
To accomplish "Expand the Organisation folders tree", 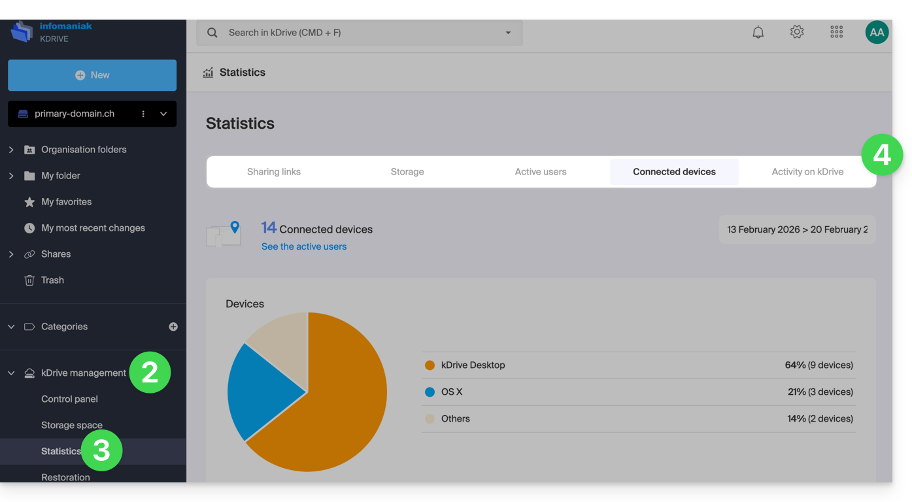I will (x=11, y=150).
